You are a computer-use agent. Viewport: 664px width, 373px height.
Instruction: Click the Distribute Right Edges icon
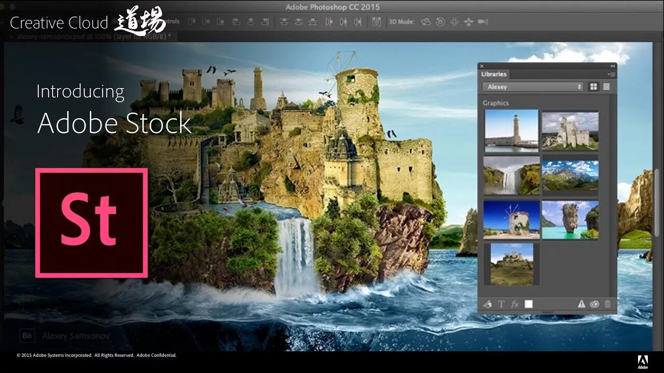click(357, 22)
